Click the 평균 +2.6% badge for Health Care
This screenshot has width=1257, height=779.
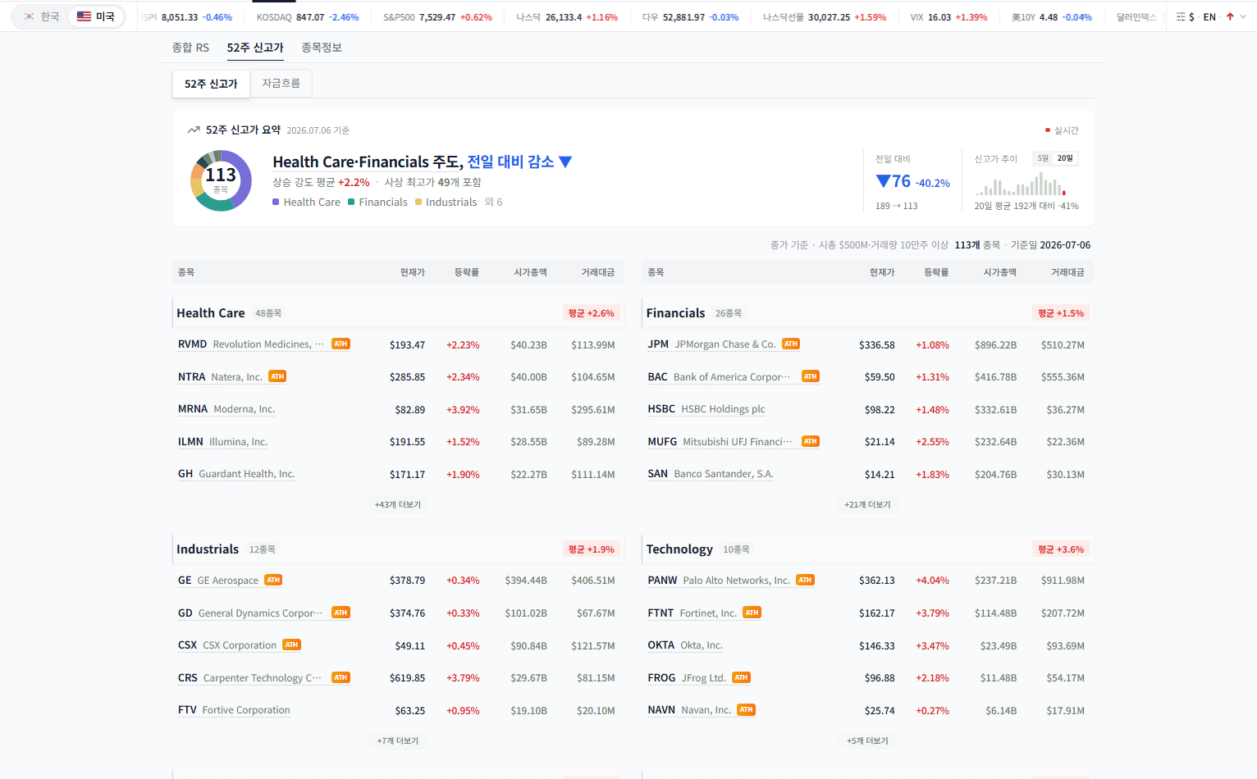591,313
